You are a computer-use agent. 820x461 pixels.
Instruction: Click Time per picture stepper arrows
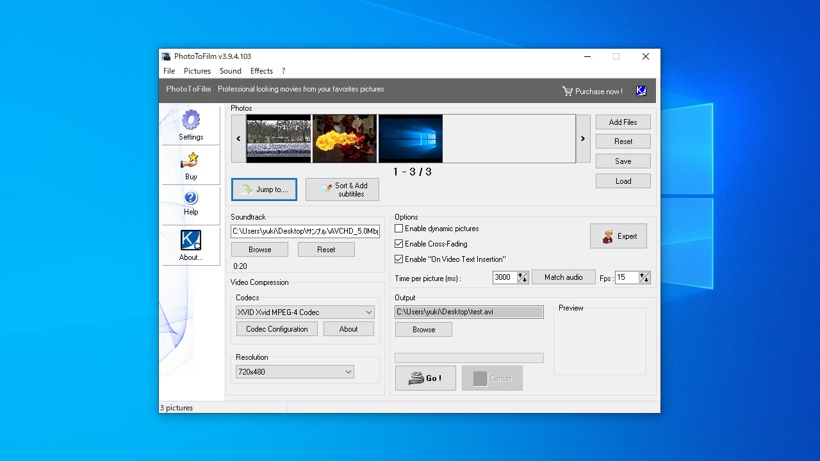tap(523, 277)
